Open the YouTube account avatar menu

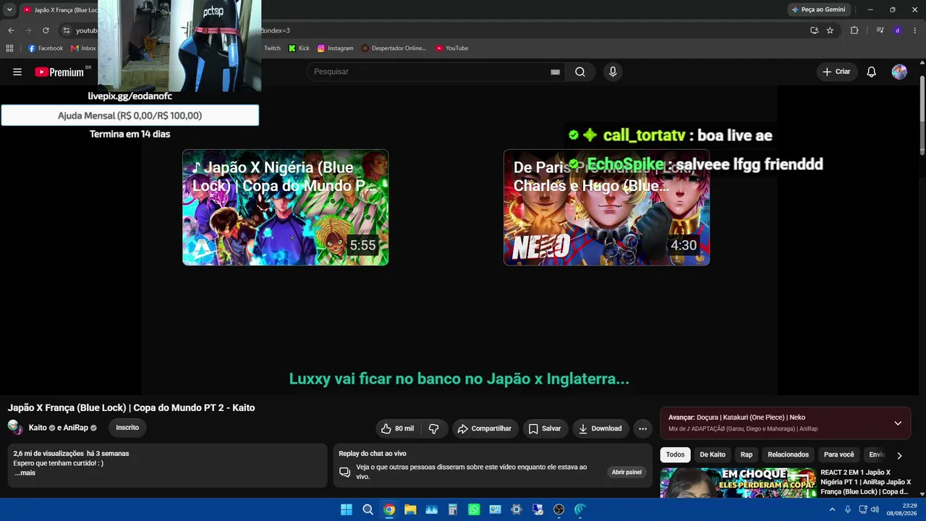[x=899, y=72]
